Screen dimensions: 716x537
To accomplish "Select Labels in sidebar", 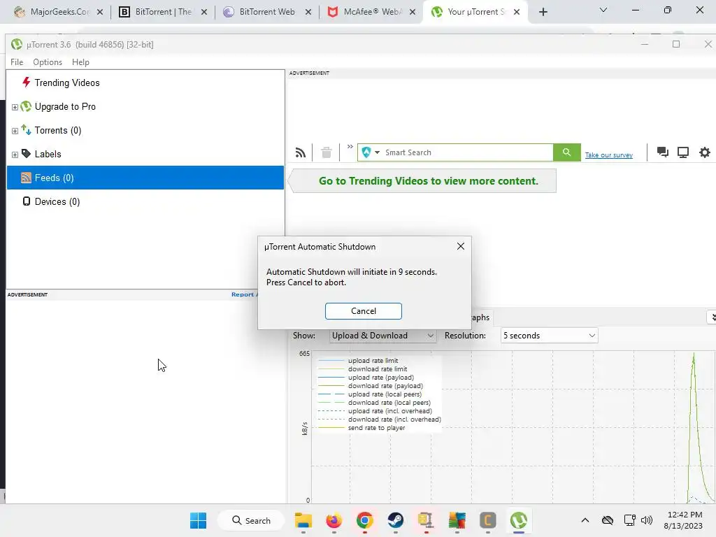I will (48, 154).
